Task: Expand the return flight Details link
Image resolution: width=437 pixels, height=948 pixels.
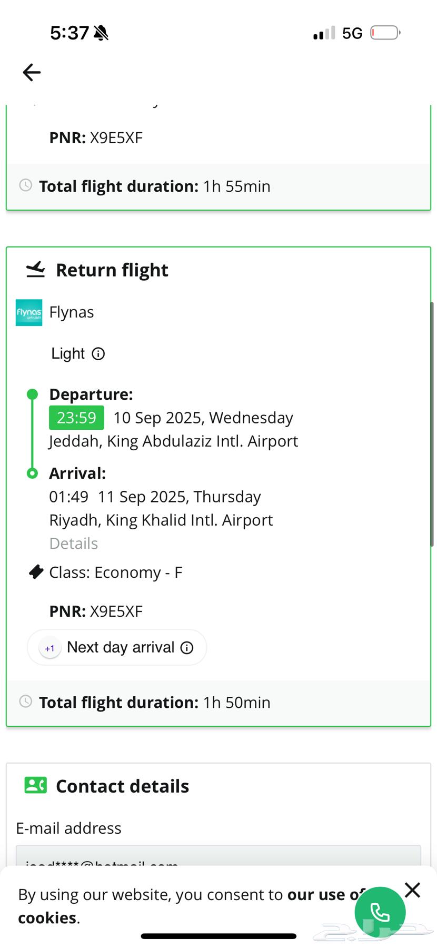Action: [74, 544]
